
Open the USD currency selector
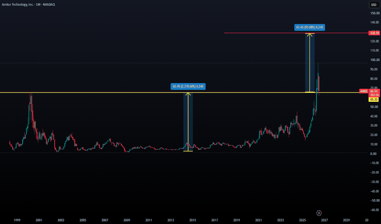374,4
